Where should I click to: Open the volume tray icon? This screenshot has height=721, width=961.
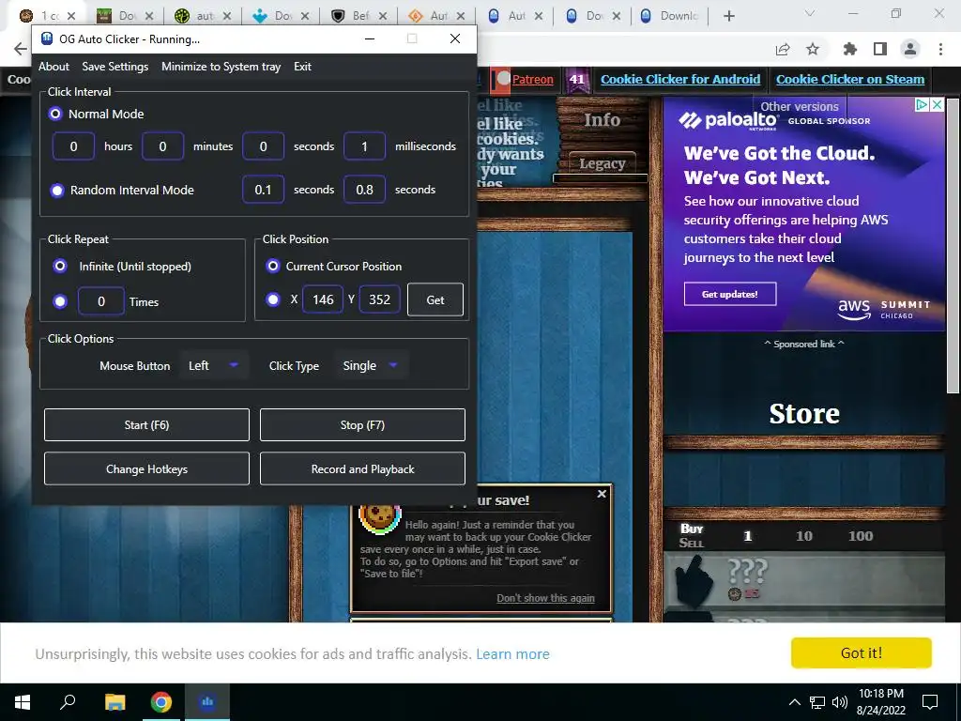tap(840, 702)
